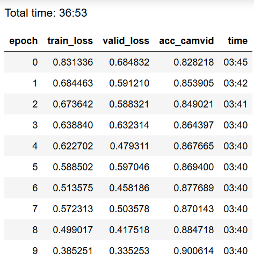Select the valid_loss column header
Image resolution: width=254 pixels, height=259 pixels.
[x=126, y=41]
